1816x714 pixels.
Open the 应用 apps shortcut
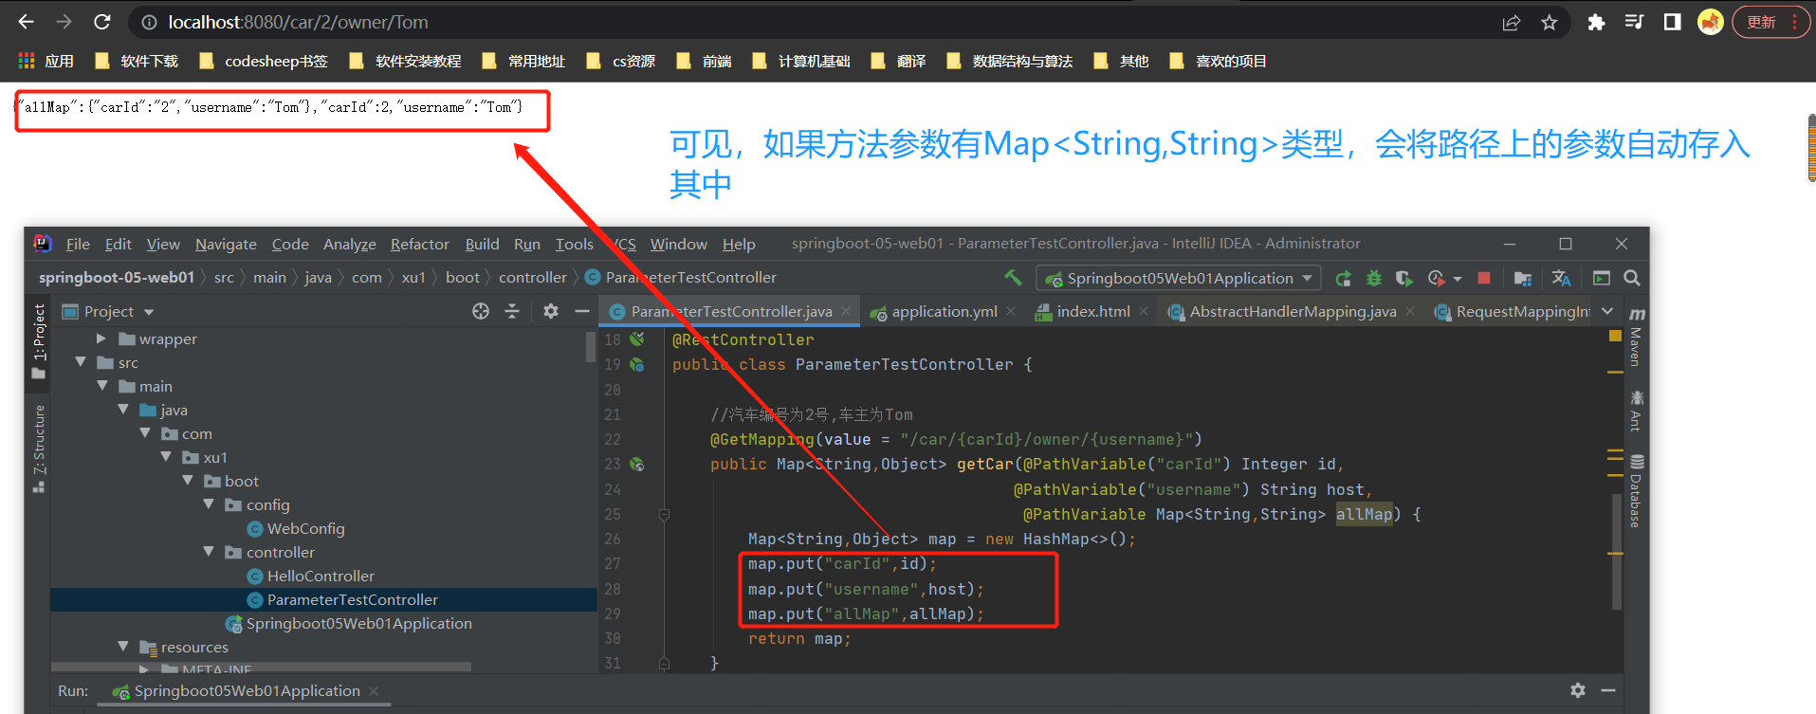click(x=46, y=61)
